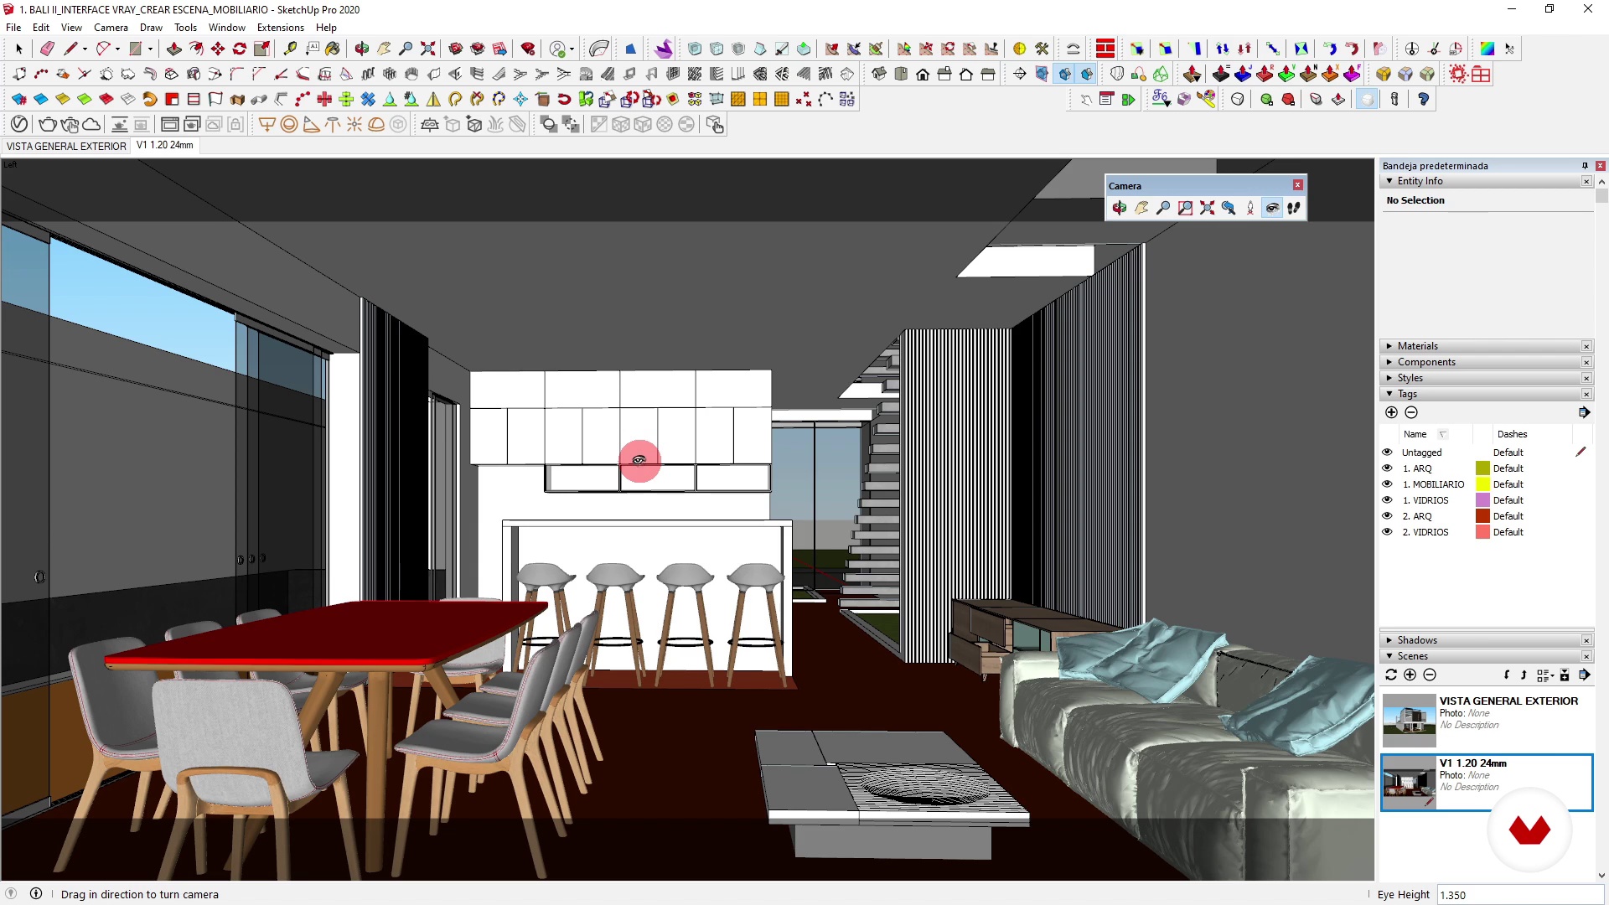This screenshot has height=905, width=1609.
Task: Hide the 1. VIDRIOS tag
Action: pos(1387,499)
